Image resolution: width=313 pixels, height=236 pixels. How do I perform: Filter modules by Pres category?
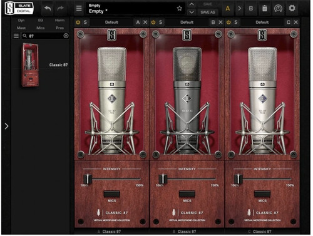[x=59, y=28]
